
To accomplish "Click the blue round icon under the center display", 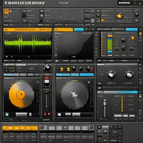I will pyautogui.click(x=56, y=61).
